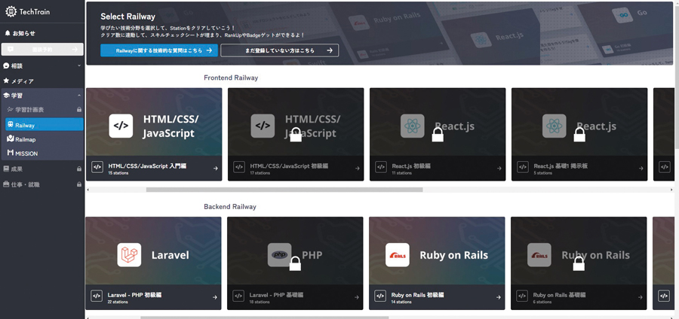The width and height of the screenshot is (679, 319).
Task: Click the Ruby on Rails 基礎編 title
Action: [560, 294]
